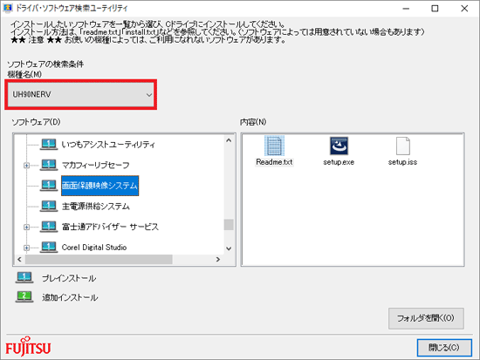480x360 pixels.
Task: Expand the Corel Digital Studio node
Action: point(27,248)
